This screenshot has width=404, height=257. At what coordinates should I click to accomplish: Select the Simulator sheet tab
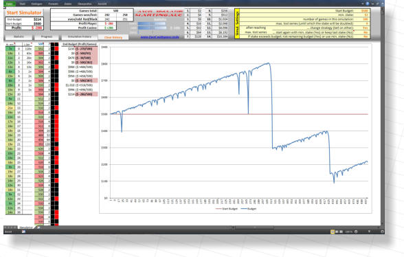click(x=26, y=227)
